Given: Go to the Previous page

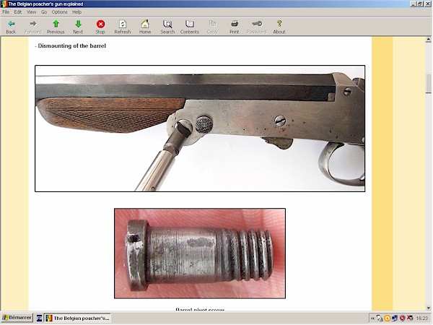Looking at the screenshot, I should point(56,27).
